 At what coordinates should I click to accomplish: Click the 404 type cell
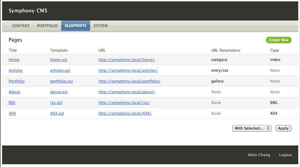(274, 113)
